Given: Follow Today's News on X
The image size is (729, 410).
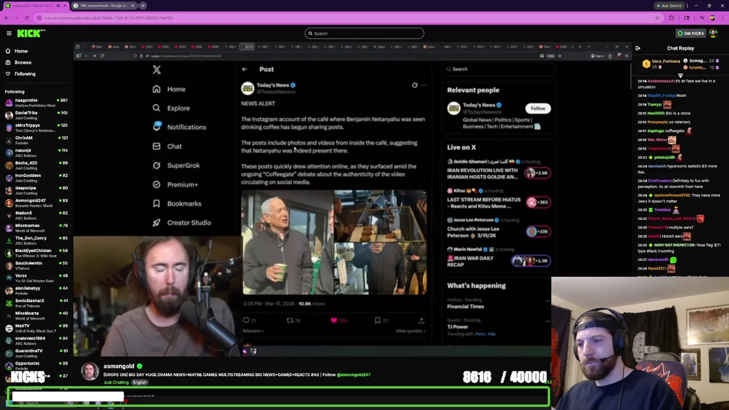Looking at the screenshot, I should pos(538,108).
